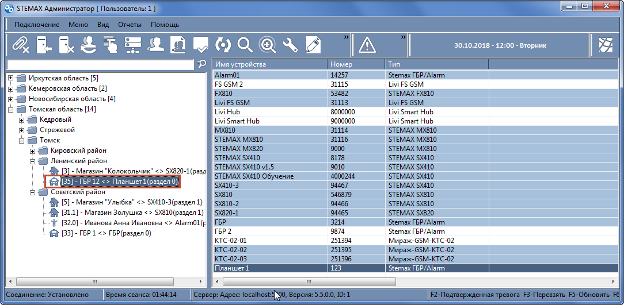Click the paperclip detach icon in toolbar
Viewport: 624px width, 305px height.
(20, 45)
